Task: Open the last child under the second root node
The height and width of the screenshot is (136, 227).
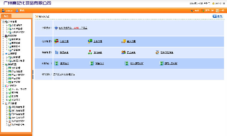Action: point(16,50)
